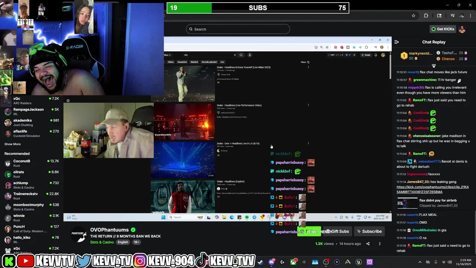Open aflaxlife channel in sidebar
This screenshot has height=268, width=476.
(x=32, y=133)
